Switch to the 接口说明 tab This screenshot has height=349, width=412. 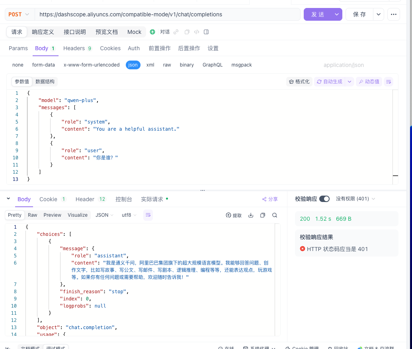click(74, 32)
